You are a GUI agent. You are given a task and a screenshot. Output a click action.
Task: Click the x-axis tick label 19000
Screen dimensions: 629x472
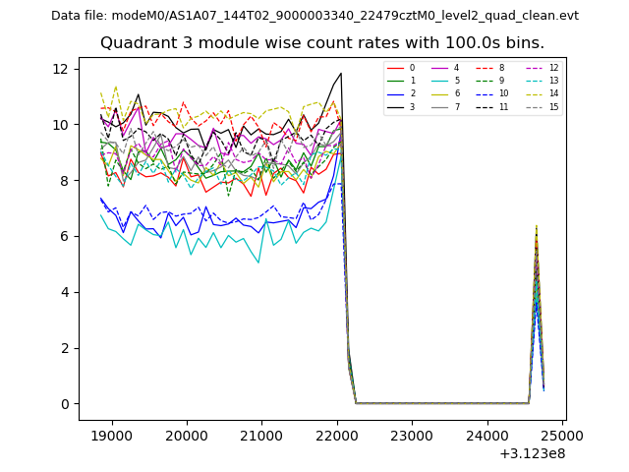(x=111, y=436)
